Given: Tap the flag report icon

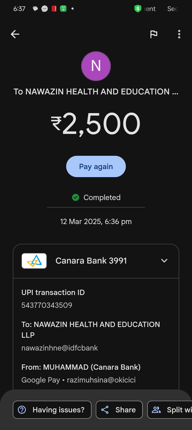Looking at the screenshot, I should tap(154, 34).
